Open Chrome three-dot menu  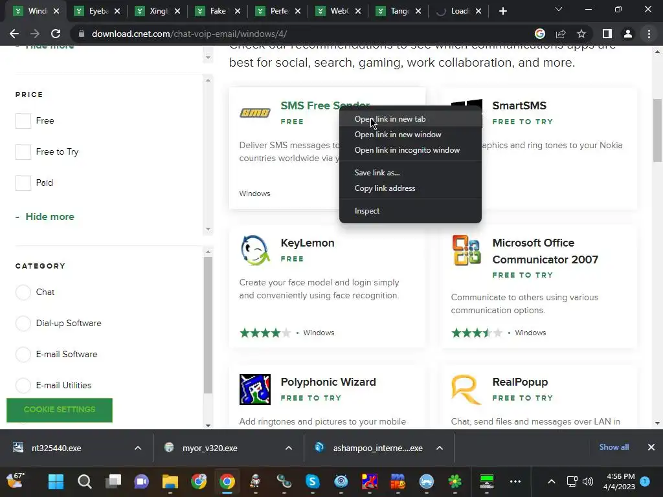[x=649, y=34]
